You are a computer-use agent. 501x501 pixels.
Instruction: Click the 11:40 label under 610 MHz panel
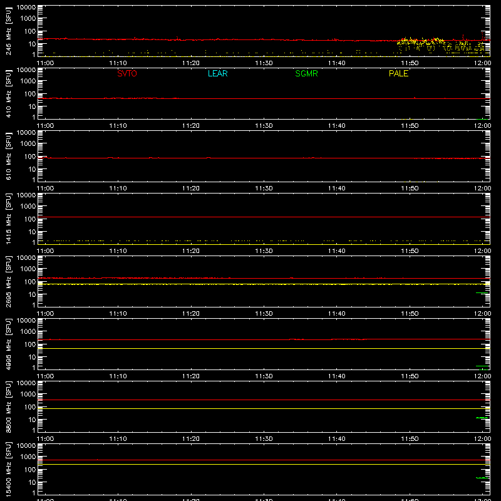(x=336, y=189)
